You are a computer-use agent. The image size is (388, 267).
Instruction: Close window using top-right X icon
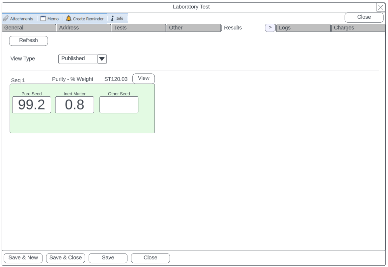[x=380, y=7]
